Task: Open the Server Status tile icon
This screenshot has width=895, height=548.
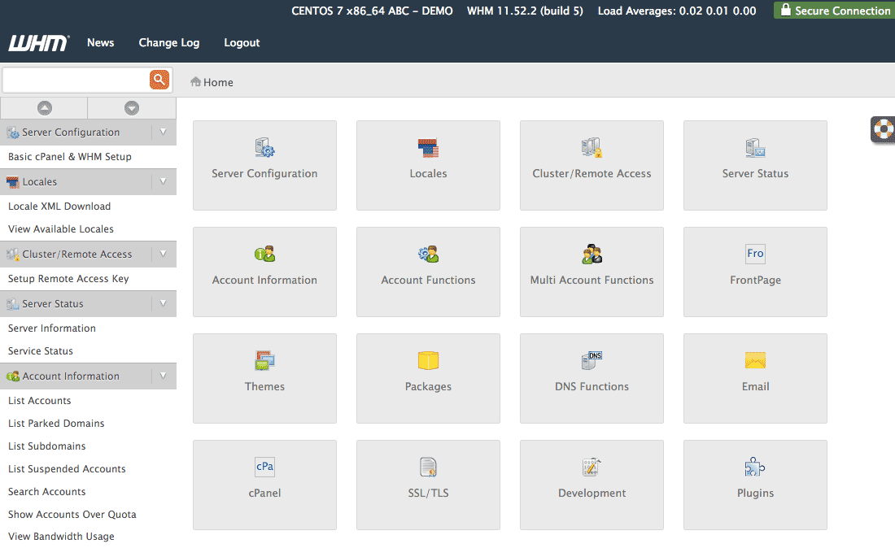Action: click(755, 148)
